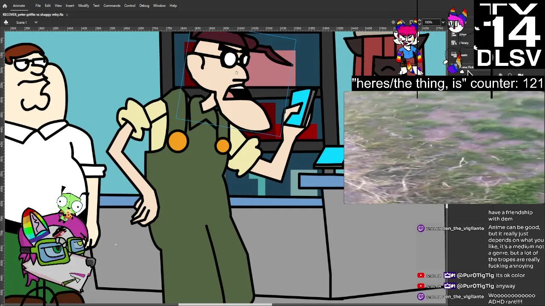Expand the Scene 1 dropdown arrow

(36, 22)
